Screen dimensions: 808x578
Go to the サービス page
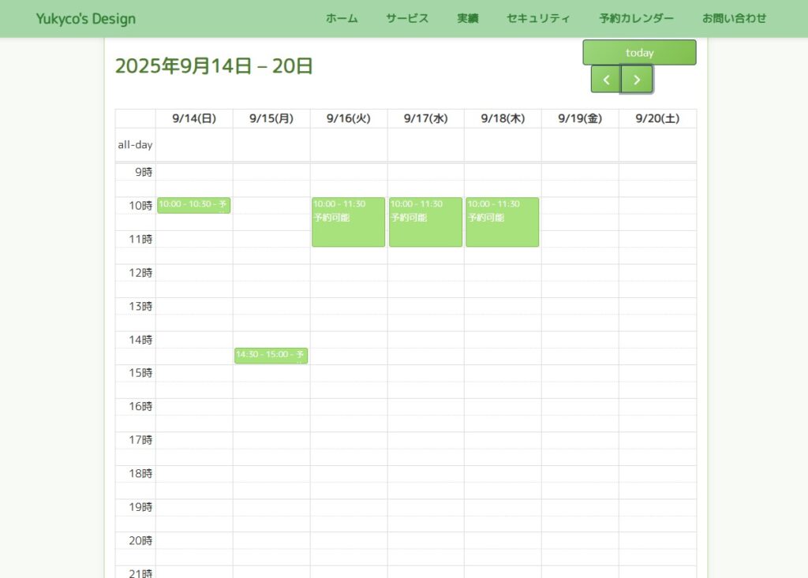407,18
